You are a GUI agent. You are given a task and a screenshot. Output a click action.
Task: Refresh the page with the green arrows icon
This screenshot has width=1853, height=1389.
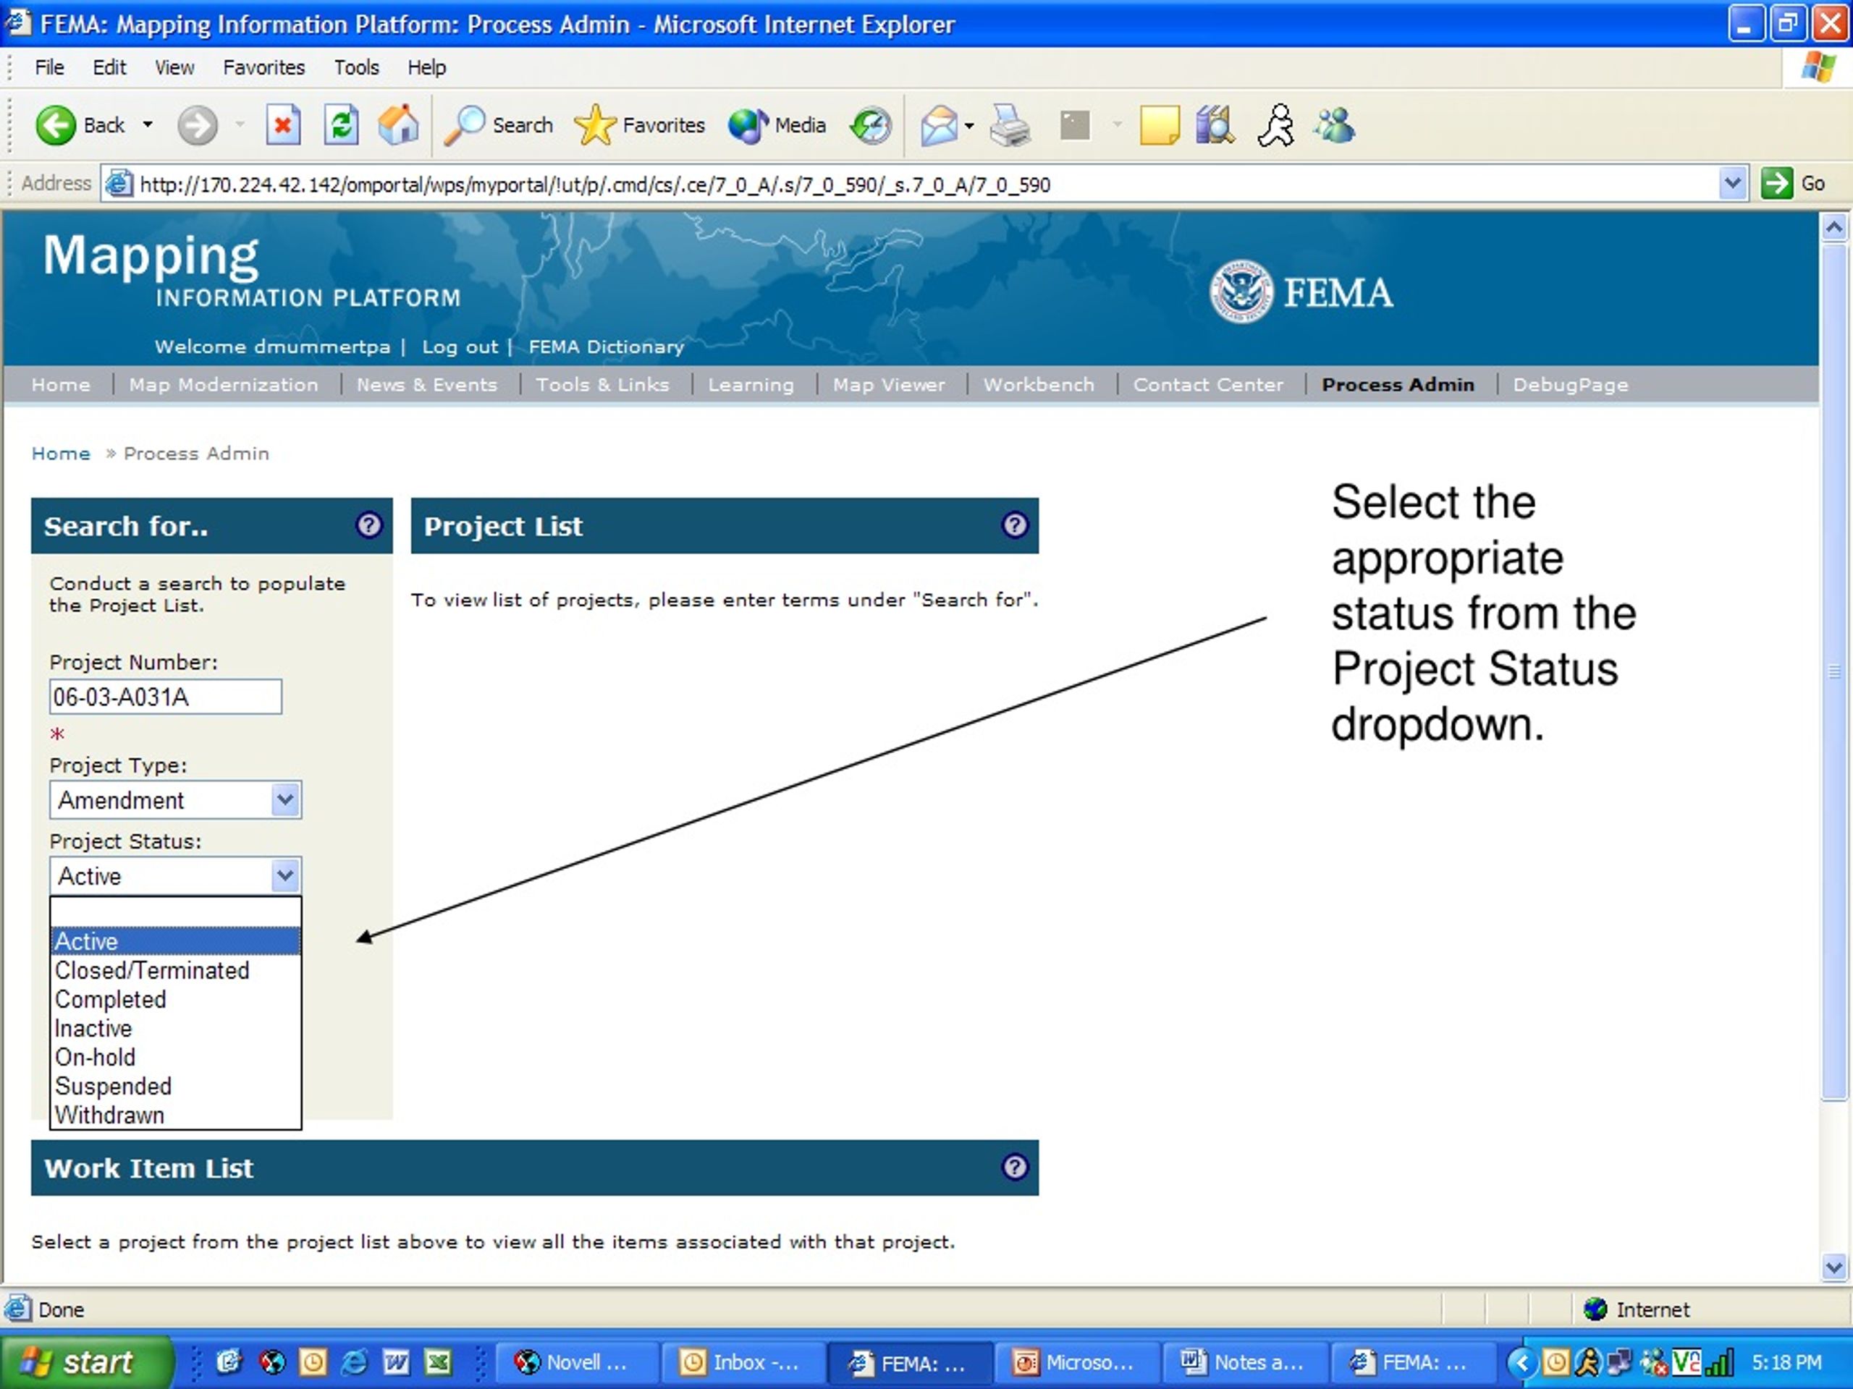(x=342, y=126)
